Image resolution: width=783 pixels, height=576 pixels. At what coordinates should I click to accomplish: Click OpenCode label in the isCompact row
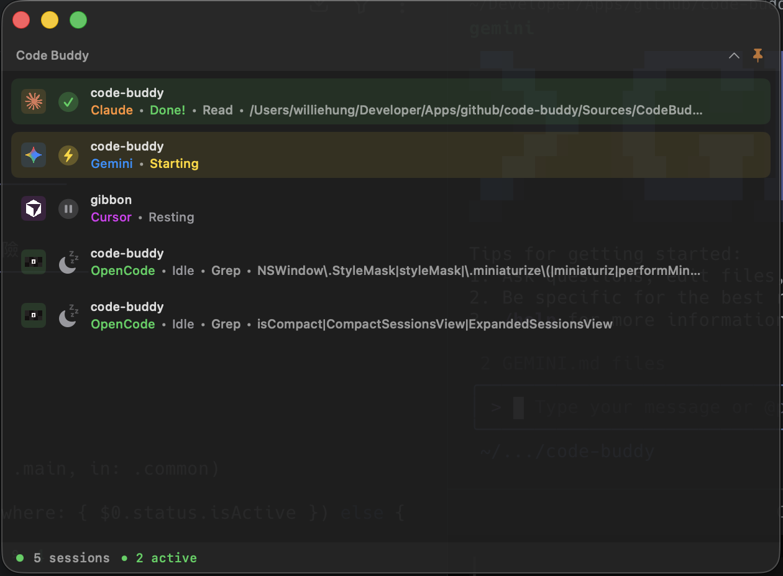123,324
